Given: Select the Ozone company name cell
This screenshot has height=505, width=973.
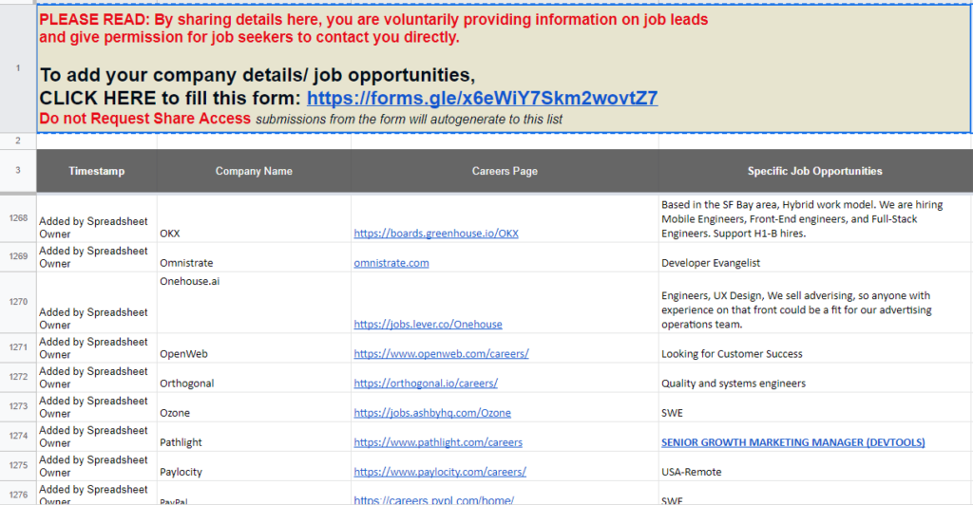Looking at the screenshot, I should click(x=254, y=407).
